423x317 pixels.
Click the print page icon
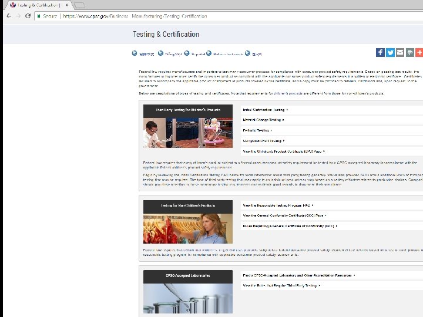point(410,52)
